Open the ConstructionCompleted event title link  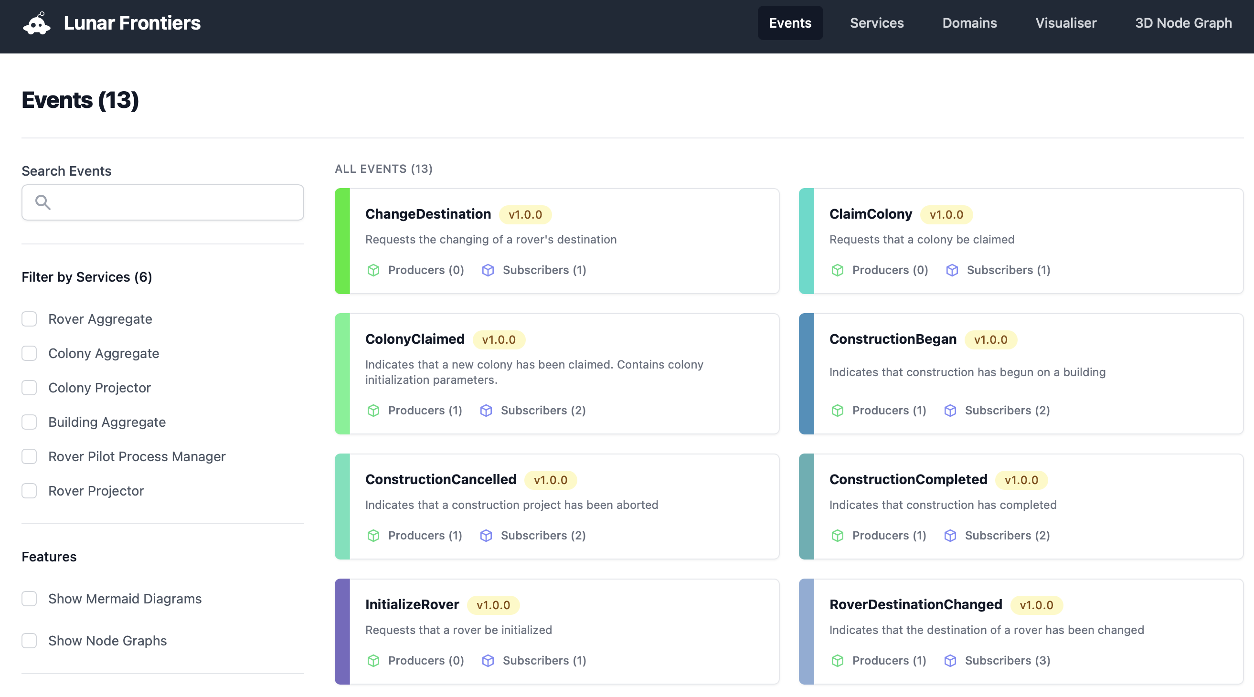coord(908,479)
